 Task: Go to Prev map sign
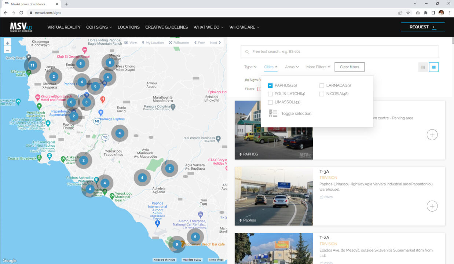pyautogui.click(x=199, y=43)
